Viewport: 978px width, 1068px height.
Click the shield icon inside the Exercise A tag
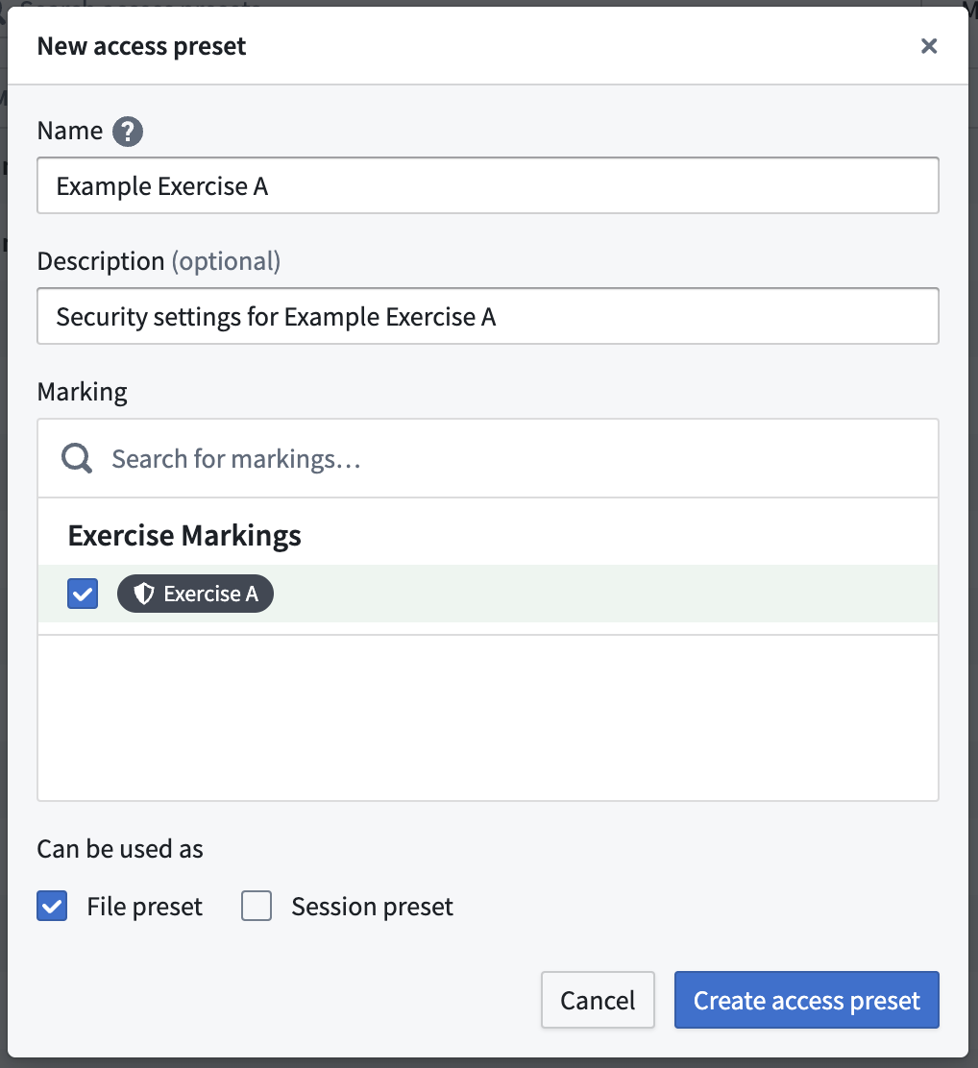click(144, 594)
